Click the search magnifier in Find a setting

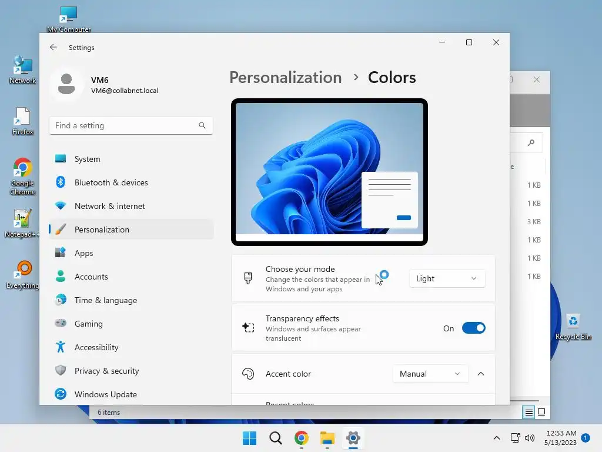pos(202,125)
